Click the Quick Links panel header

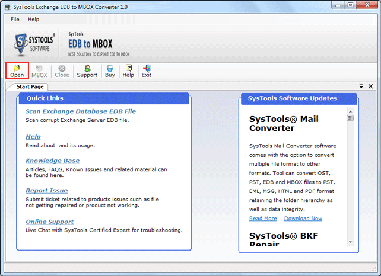tap(104, 98)
